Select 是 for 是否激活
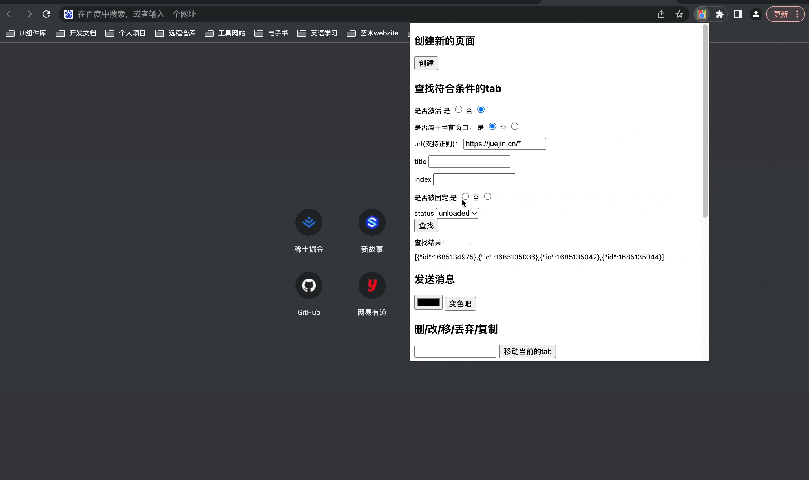809x480 pixels. tap(458, 109)
